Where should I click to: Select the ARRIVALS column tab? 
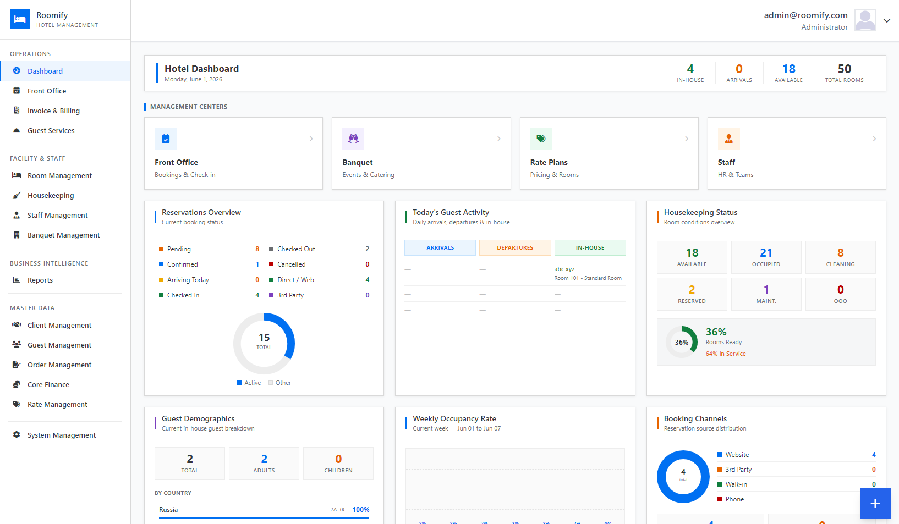(x=440, y=248)
